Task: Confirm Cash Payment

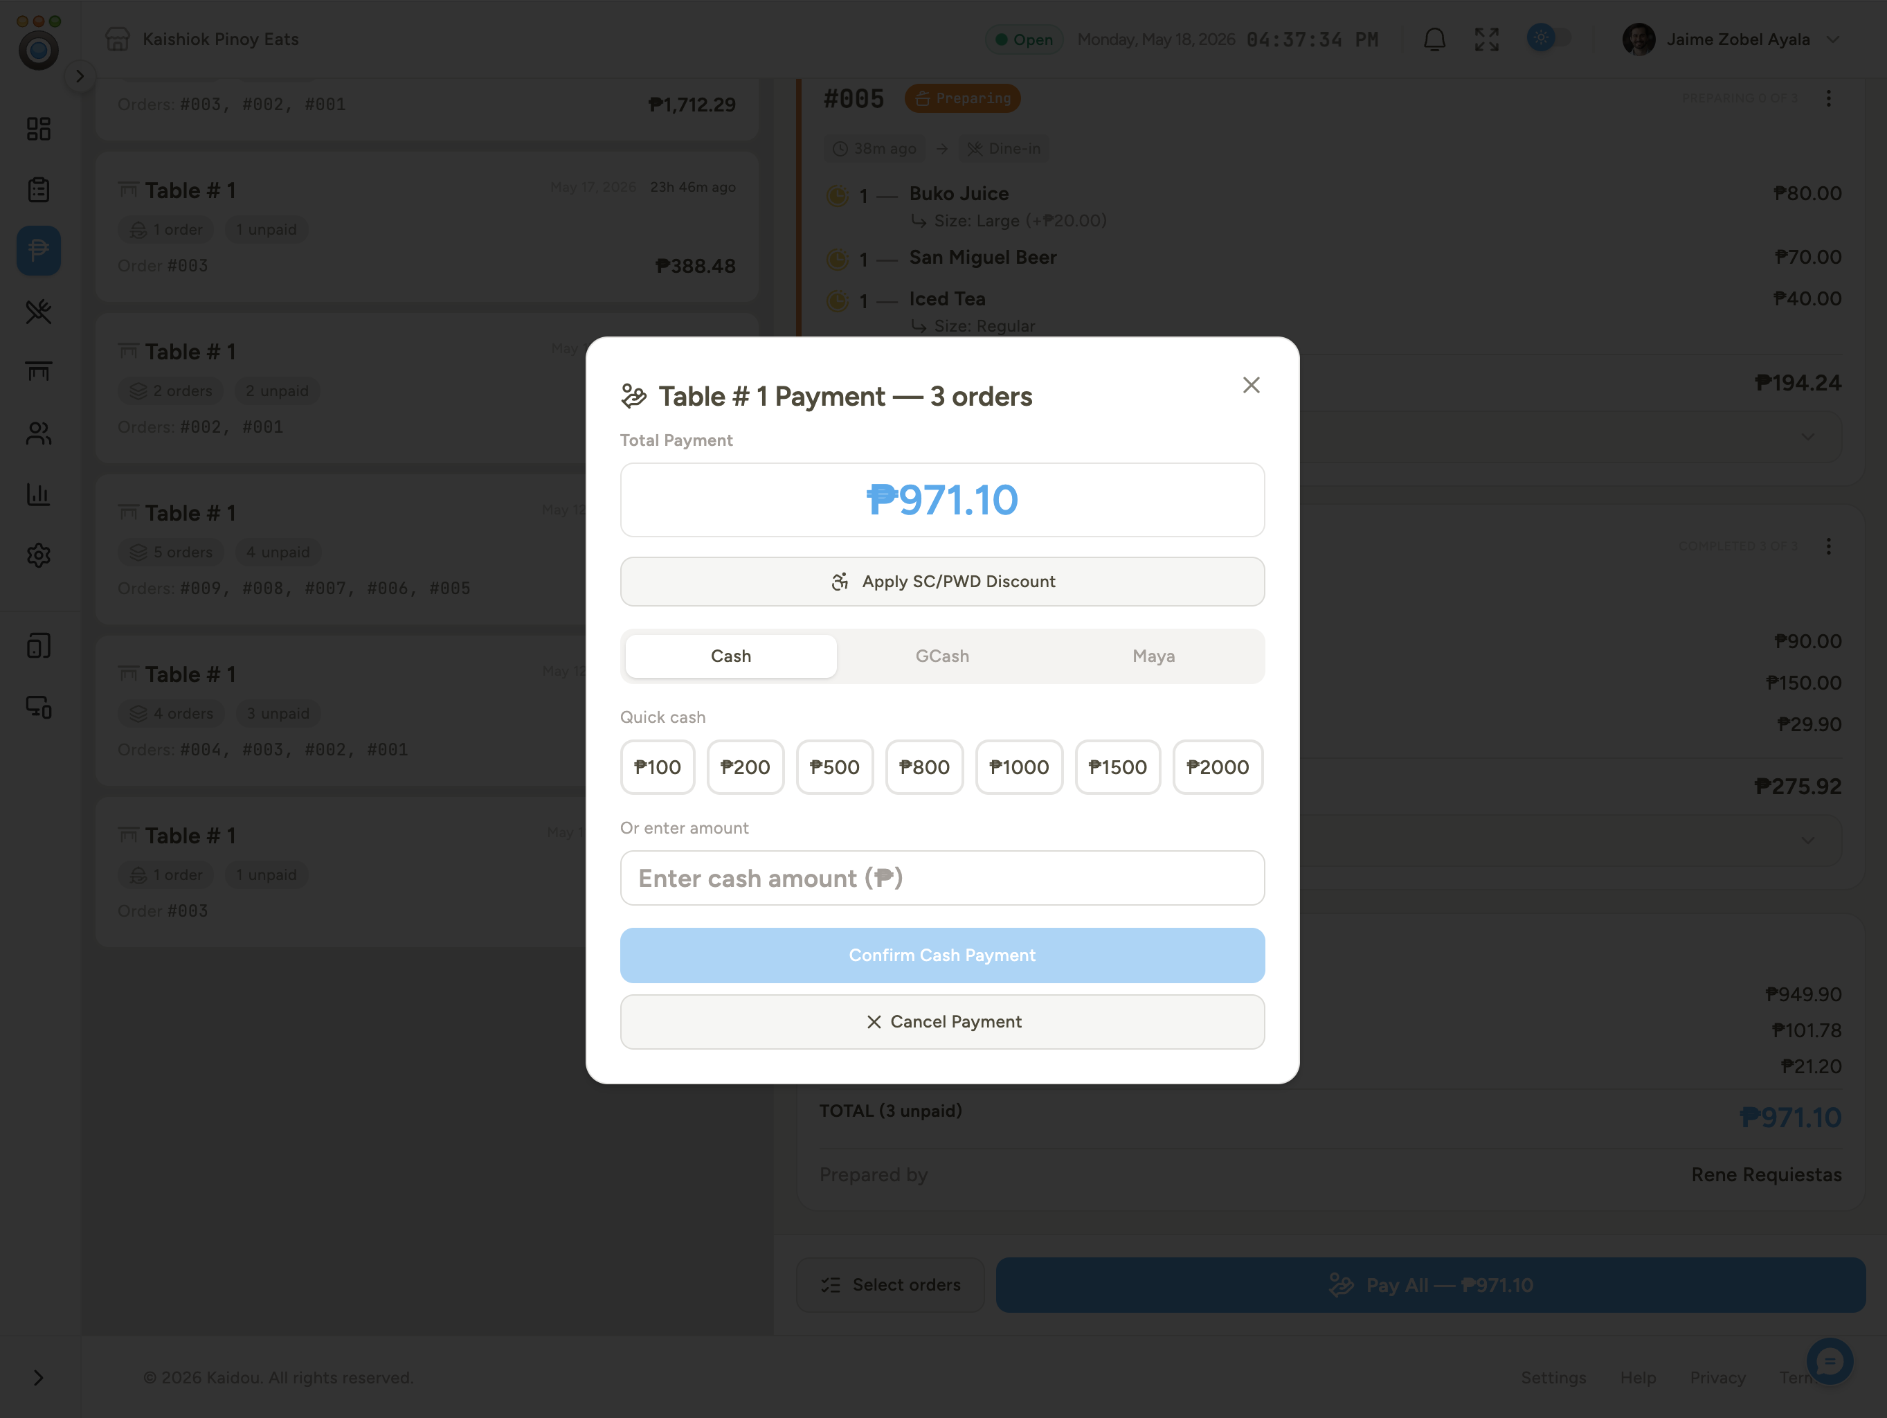Action: pyautogui.click(x=942, y=955)
